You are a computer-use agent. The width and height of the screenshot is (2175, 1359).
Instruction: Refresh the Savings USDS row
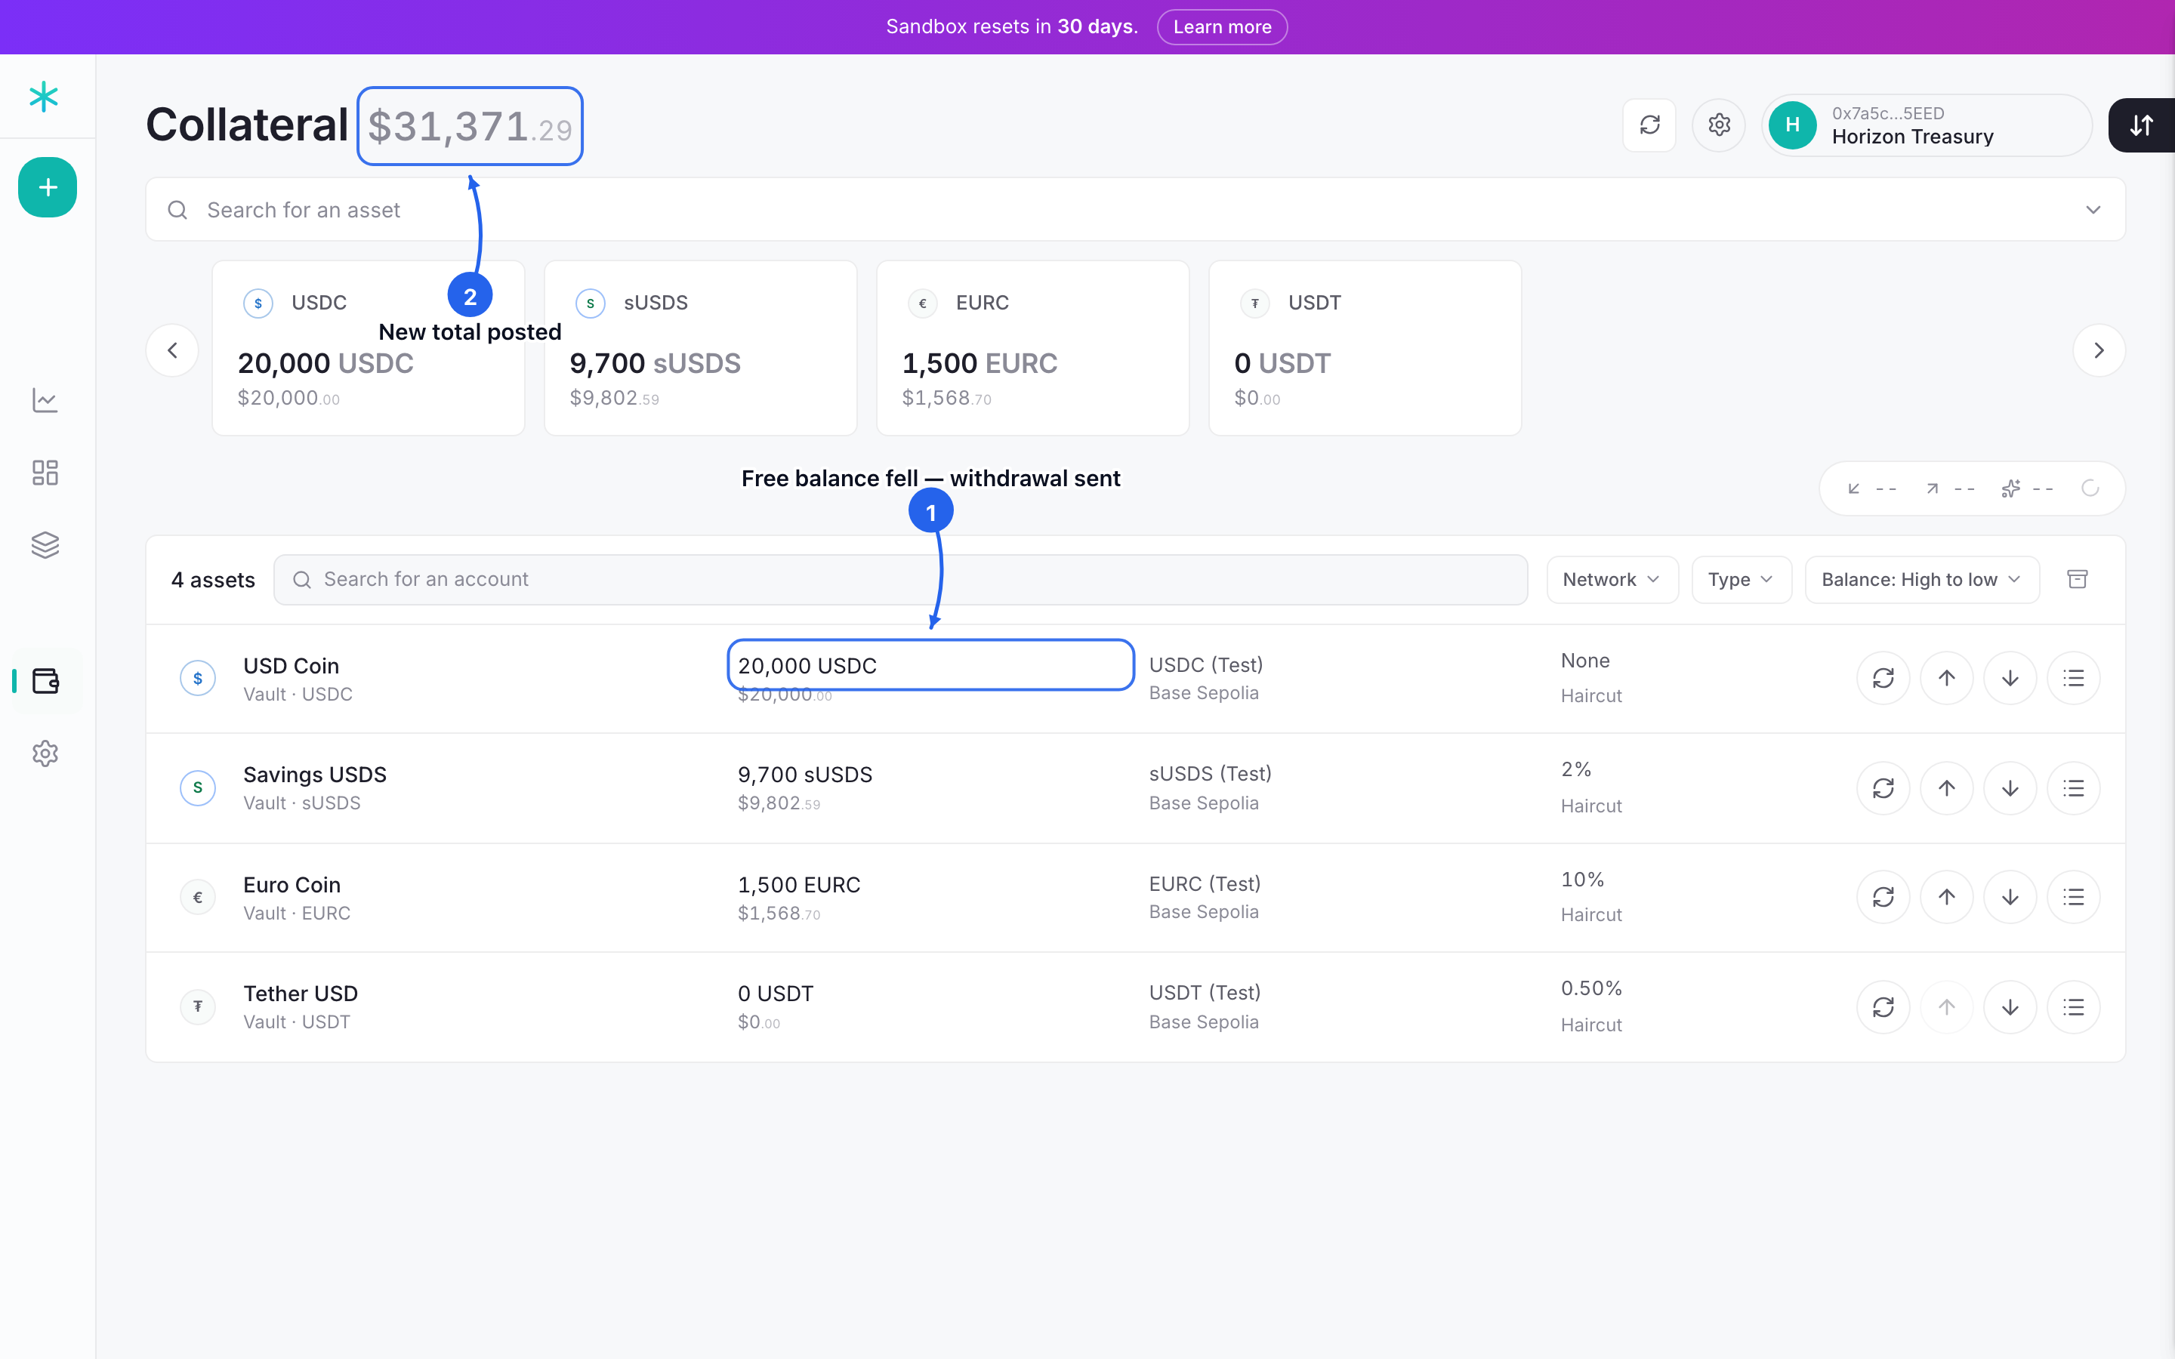coord(1883,788)
